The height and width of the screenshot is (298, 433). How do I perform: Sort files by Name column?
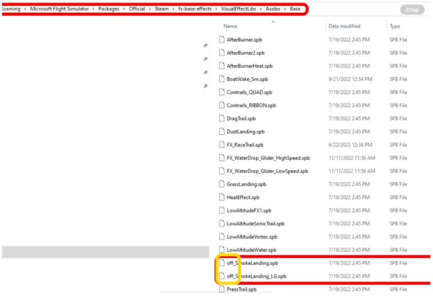[230, 26]
